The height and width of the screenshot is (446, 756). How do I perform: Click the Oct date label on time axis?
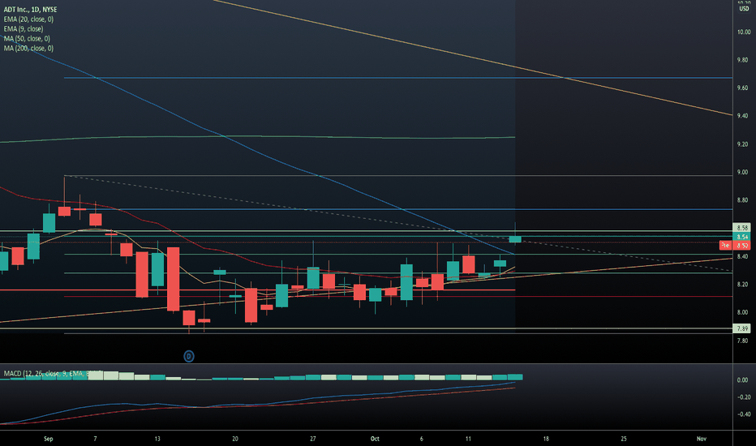375,439
